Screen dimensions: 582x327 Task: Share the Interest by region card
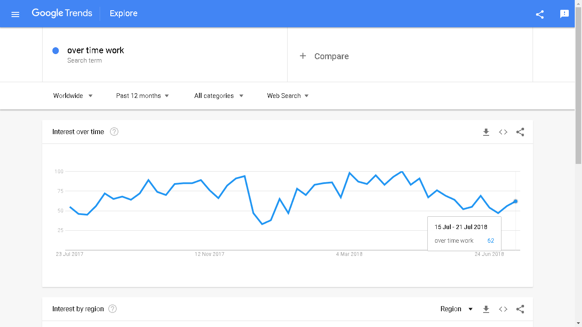[520, 309]
